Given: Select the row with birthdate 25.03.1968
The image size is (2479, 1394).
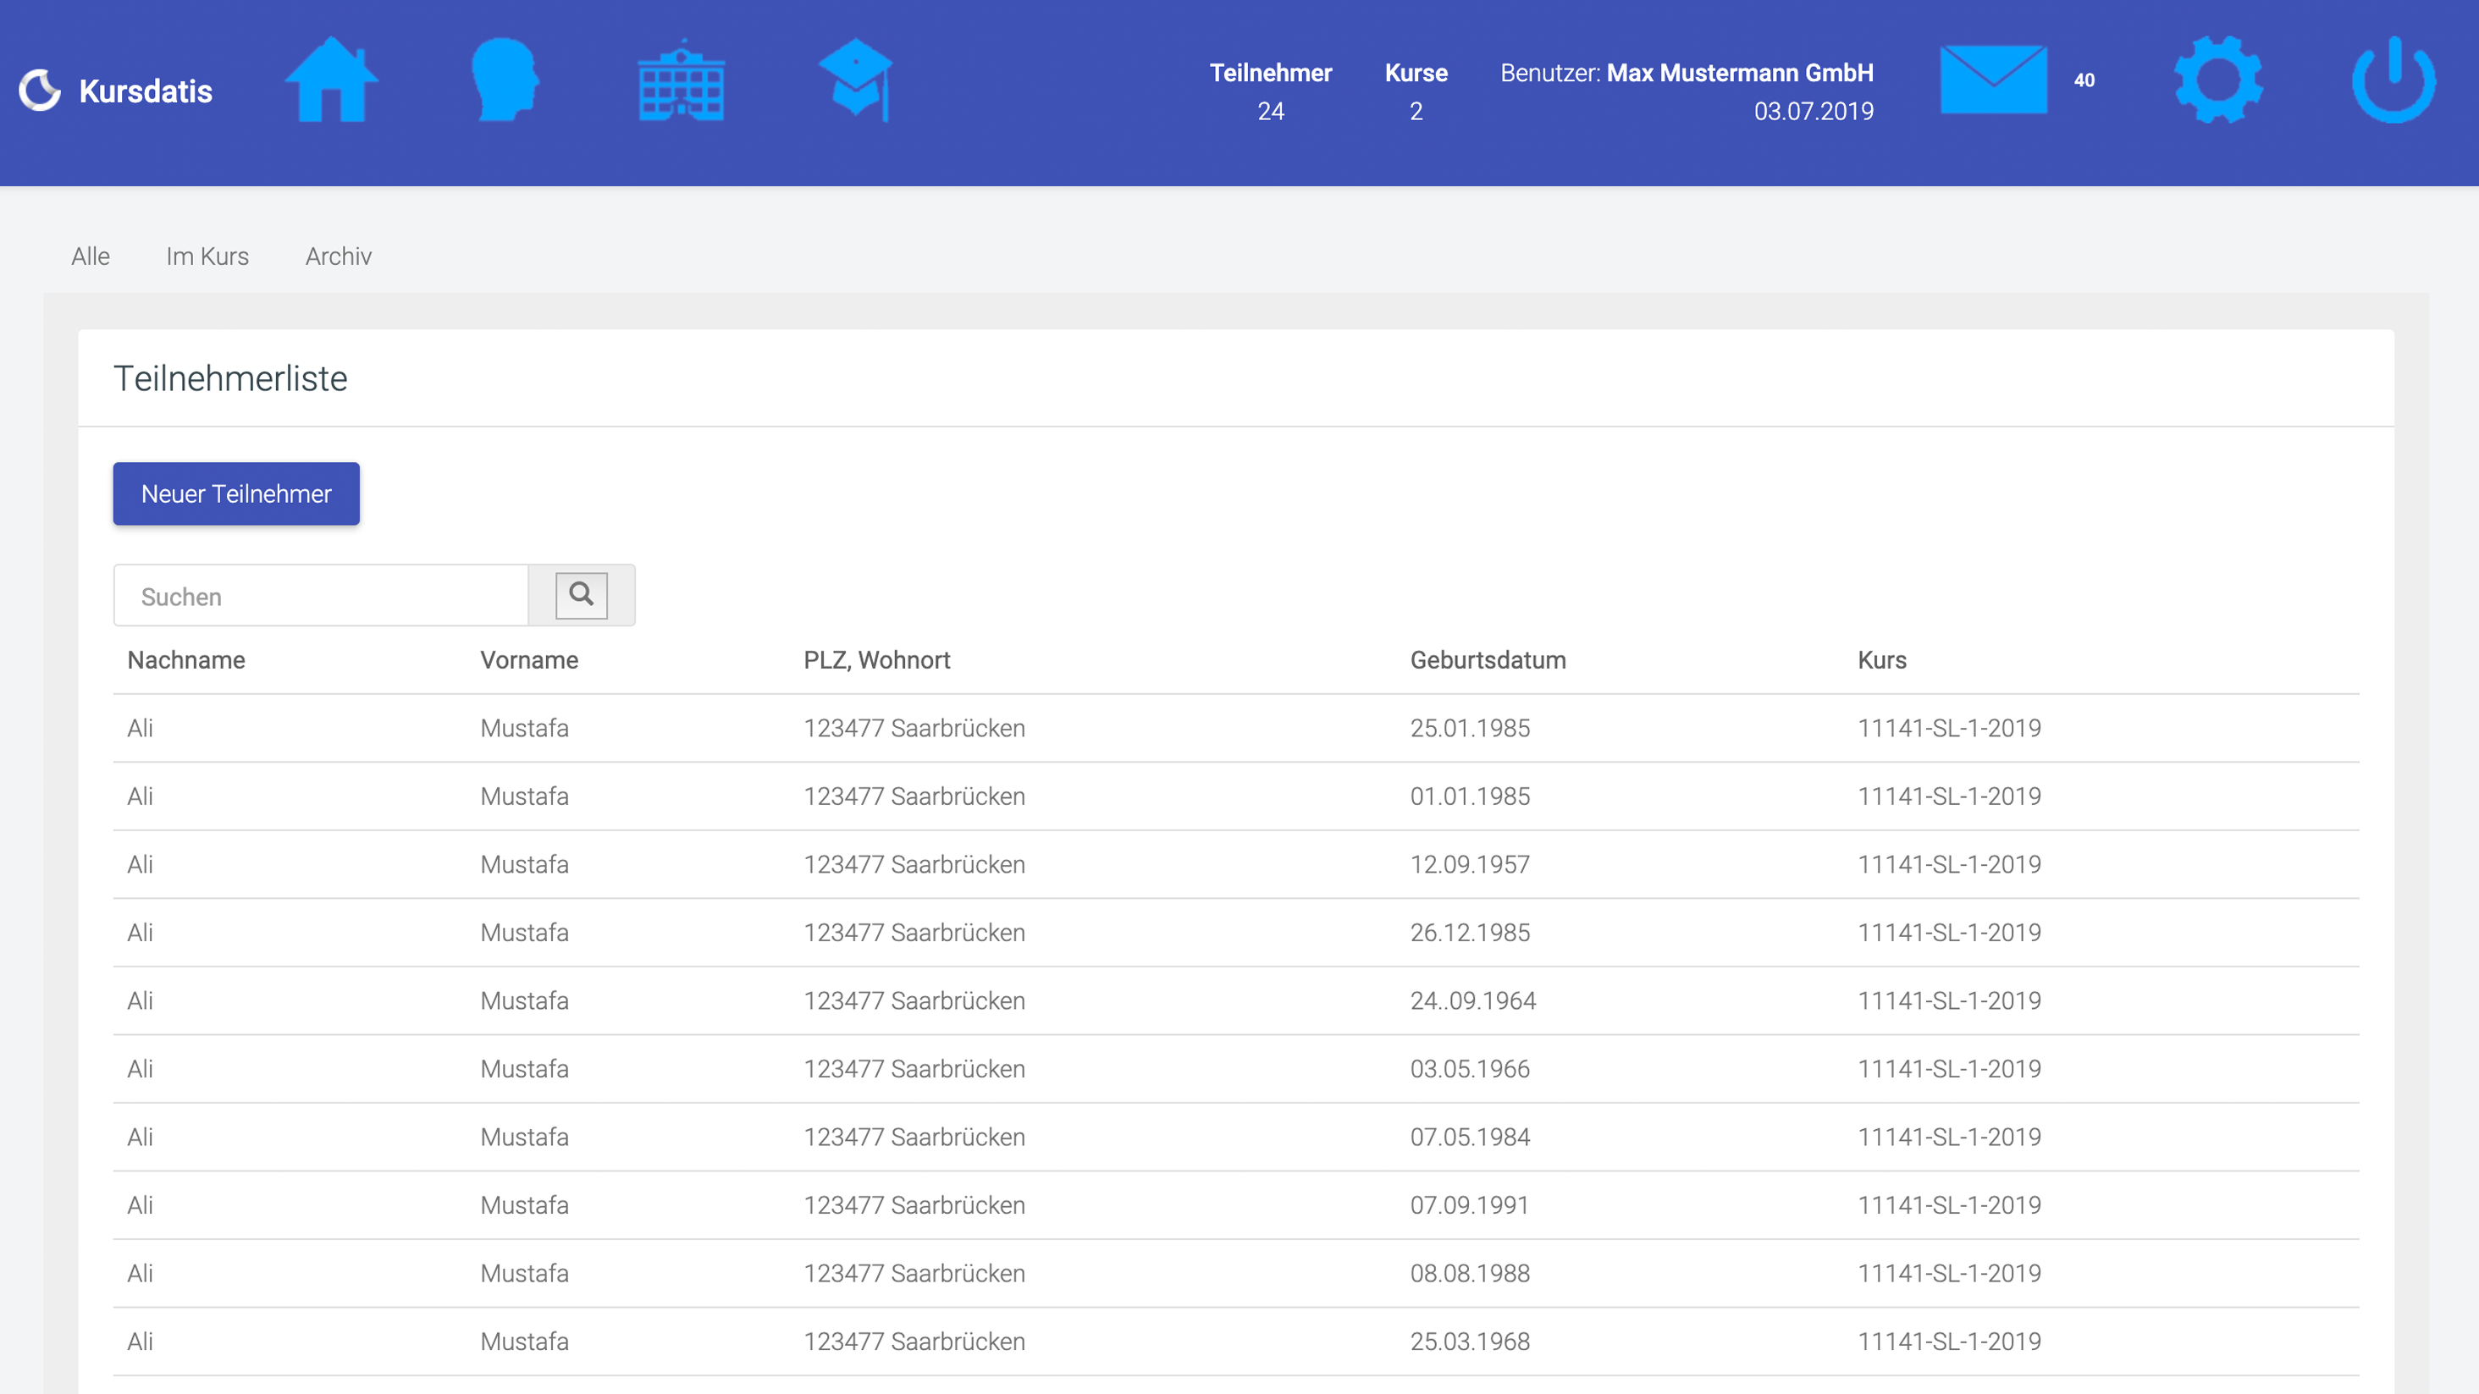Looking at the screenshot, I should (x=1235, y=1342).
